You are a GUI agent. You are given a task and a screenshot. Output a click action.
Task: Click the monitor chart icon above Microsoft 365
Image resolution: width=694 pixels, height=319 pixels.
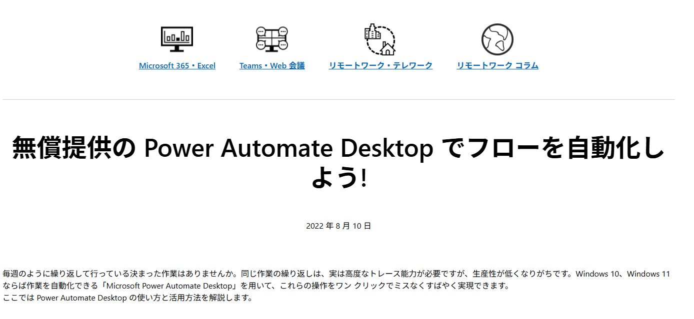coord(177,39)
